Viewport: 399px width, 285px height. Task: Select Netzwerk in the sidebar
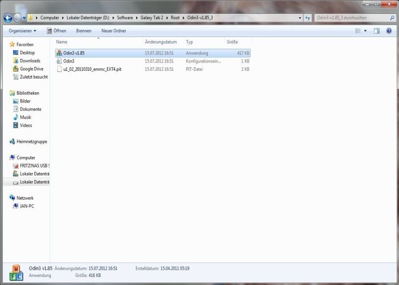click(x=25, y=198)
